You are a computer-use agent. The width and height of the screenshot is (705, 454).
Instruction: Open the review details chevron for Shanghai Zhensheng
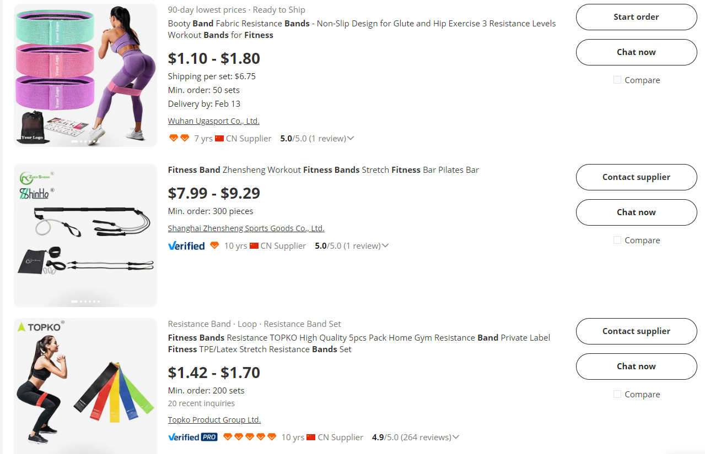385,245
